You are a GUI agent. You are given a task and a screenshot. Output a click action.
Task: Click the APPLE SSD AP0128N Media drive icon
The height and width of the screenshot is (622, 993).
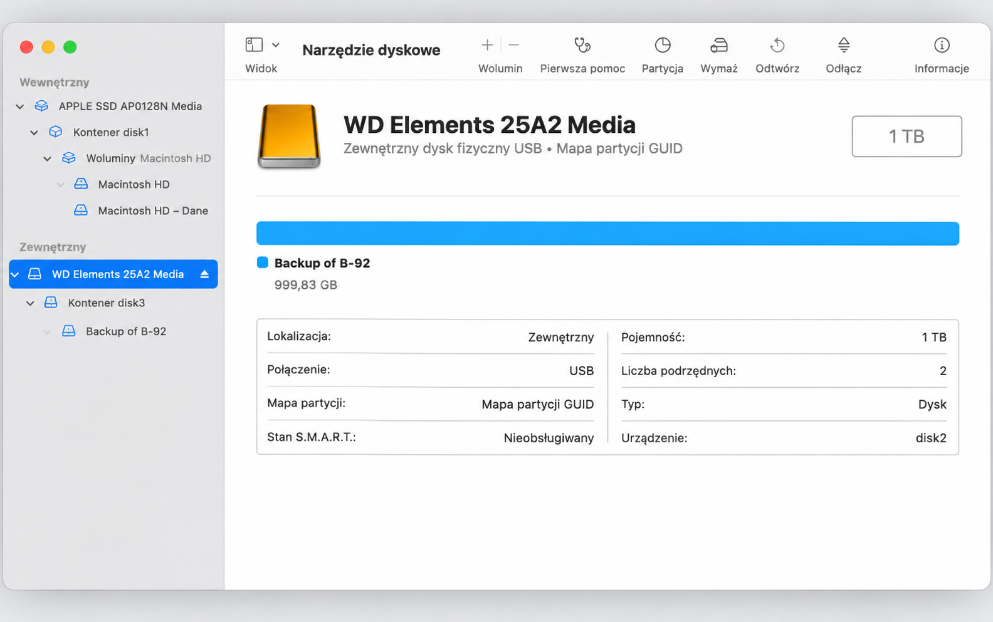41,106
